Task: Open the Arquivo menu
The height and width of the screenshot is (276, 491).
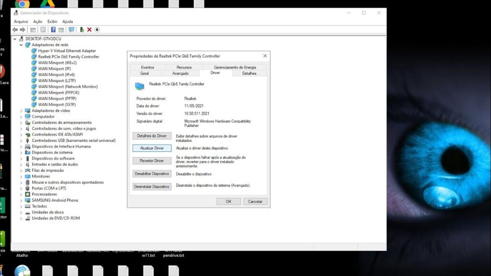Action: point(21,22)
